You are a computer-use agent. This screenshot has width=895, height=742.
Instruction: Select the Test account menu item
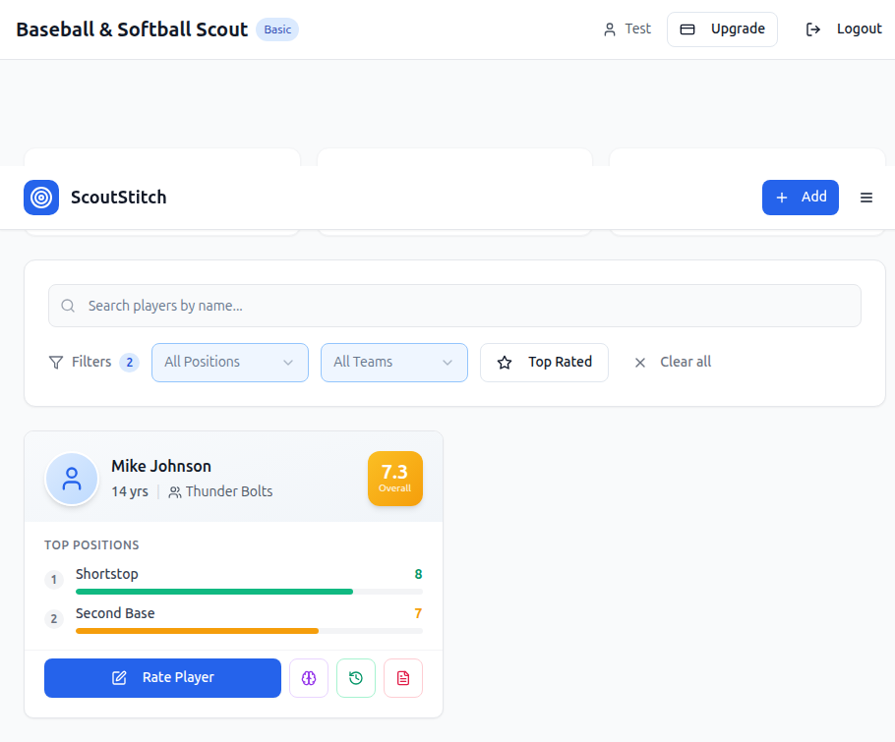626,29
